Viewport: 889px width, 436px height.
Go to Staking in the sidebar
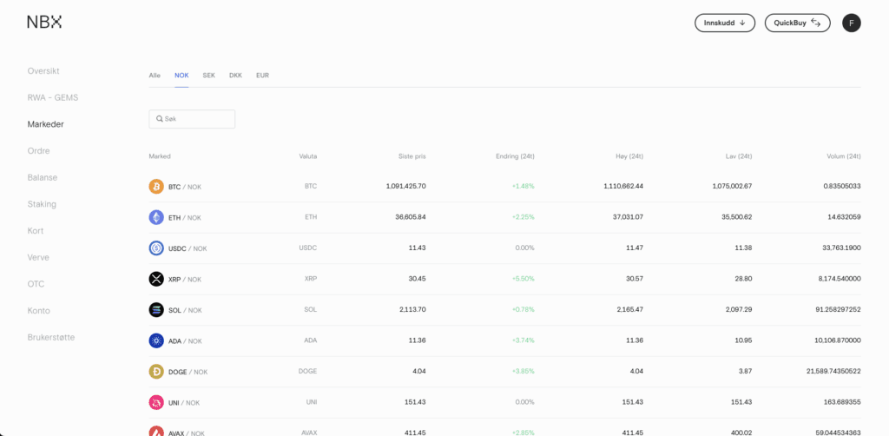(42, 204)
